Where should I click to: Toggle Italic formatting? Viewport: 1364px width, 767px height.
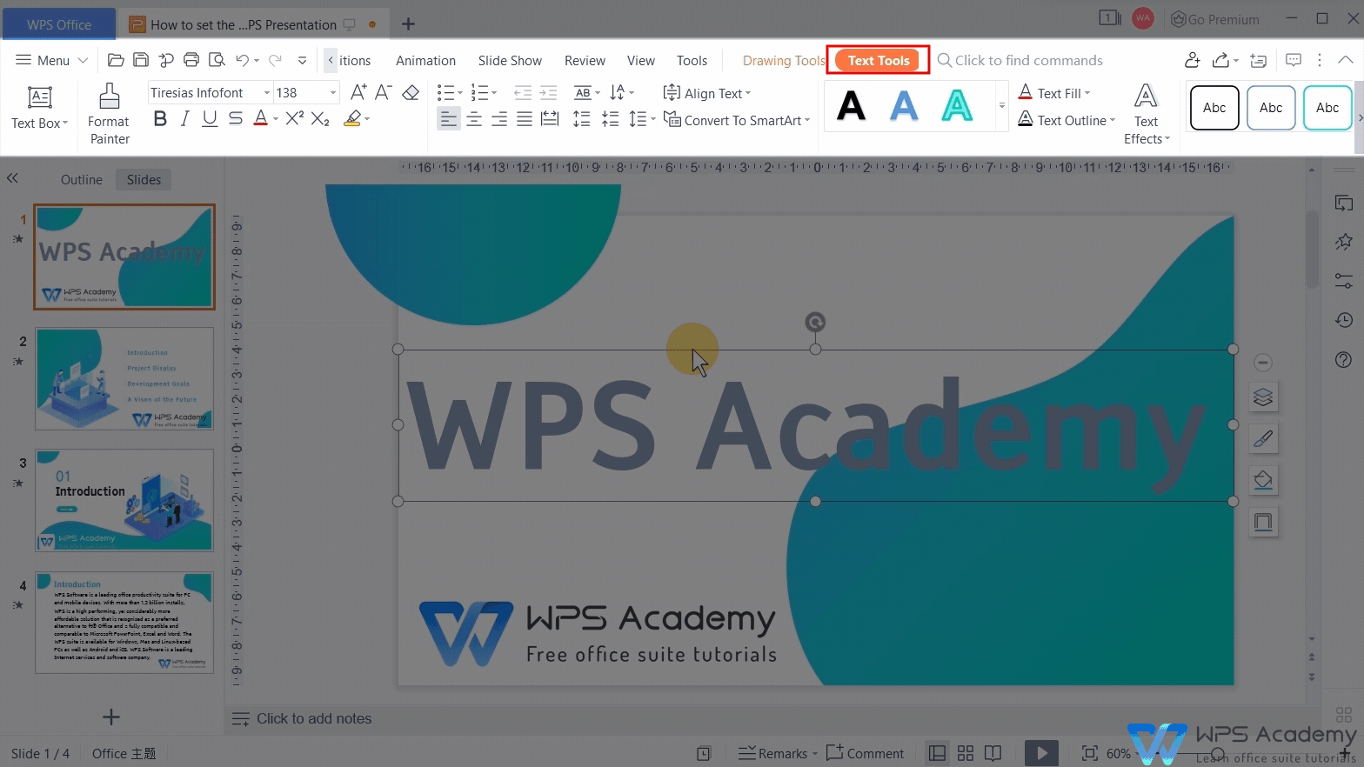(x=184, y=119)
